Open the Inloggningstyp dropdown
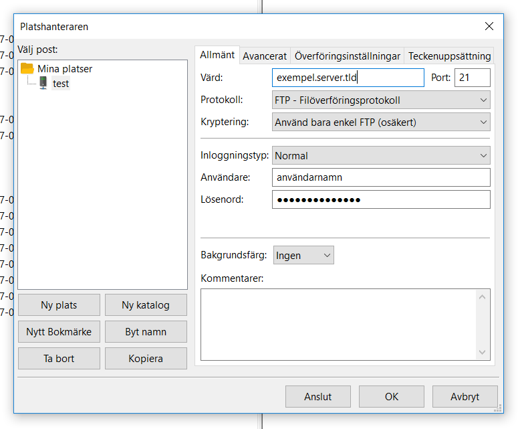The height and width of the screenshot is (429, 520). (x=381, y=155)
